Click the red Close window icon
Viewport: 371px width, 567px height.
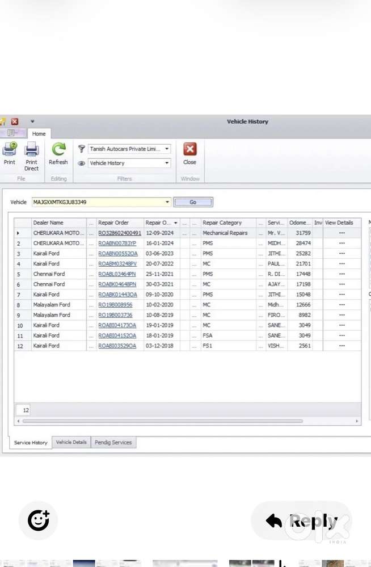(190, 149)
